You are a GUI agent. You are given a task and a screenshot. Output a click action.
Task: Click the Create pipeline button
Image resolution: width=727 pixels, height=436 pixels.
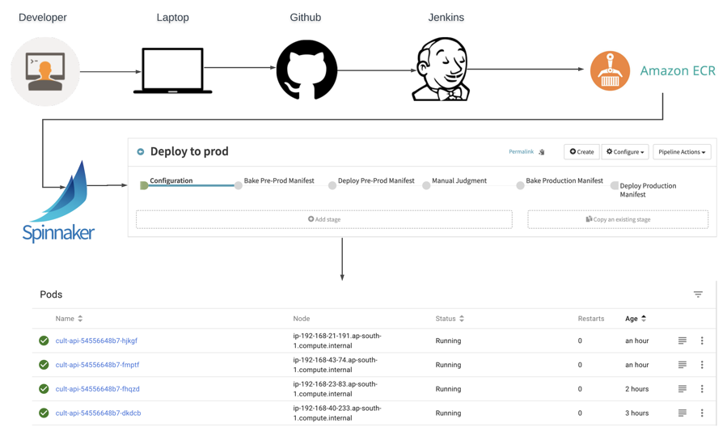click(581, 152)
